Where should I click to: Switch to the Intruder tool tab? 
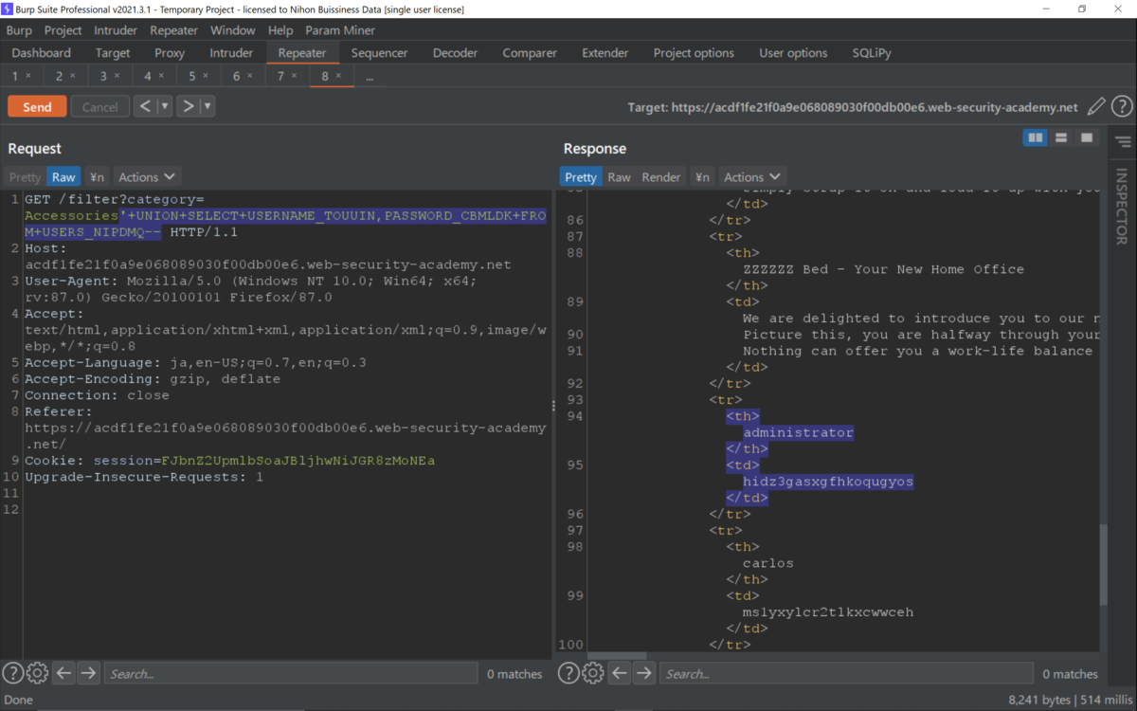(231, 53)
